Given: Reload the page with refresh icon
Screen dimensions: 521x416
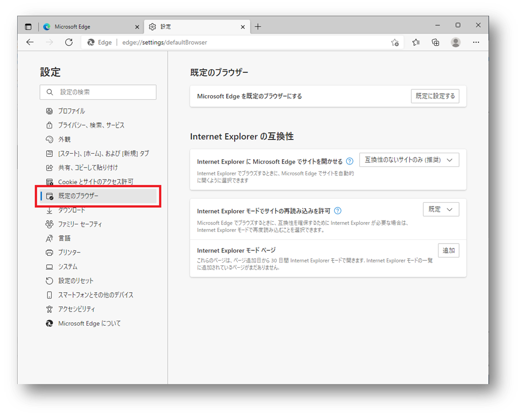Looking at the screenshot, I should pyautogui.click(x=69, y=42).
